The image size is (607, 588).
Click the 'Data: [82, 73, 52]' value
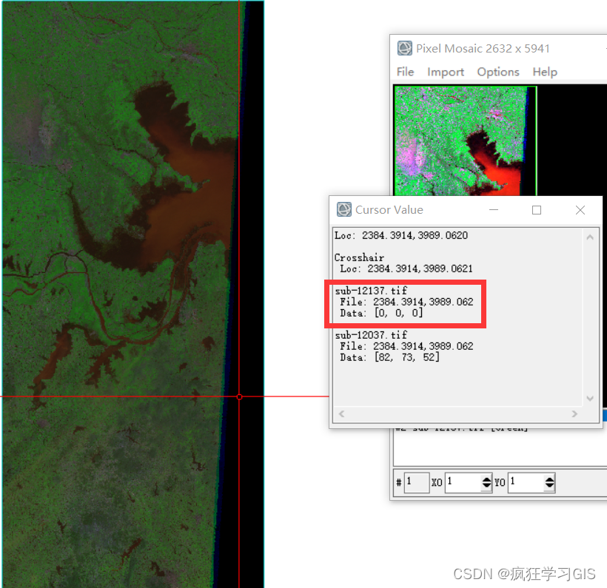click(389, 357)
